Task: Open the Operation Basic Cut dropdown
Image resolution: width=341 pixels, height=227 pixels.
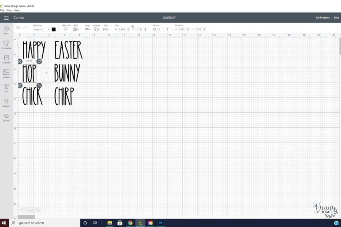Action: click(42, 30)
